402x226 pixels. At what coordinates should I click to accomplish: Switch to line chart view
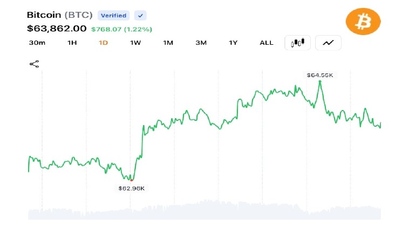(328, 43)
